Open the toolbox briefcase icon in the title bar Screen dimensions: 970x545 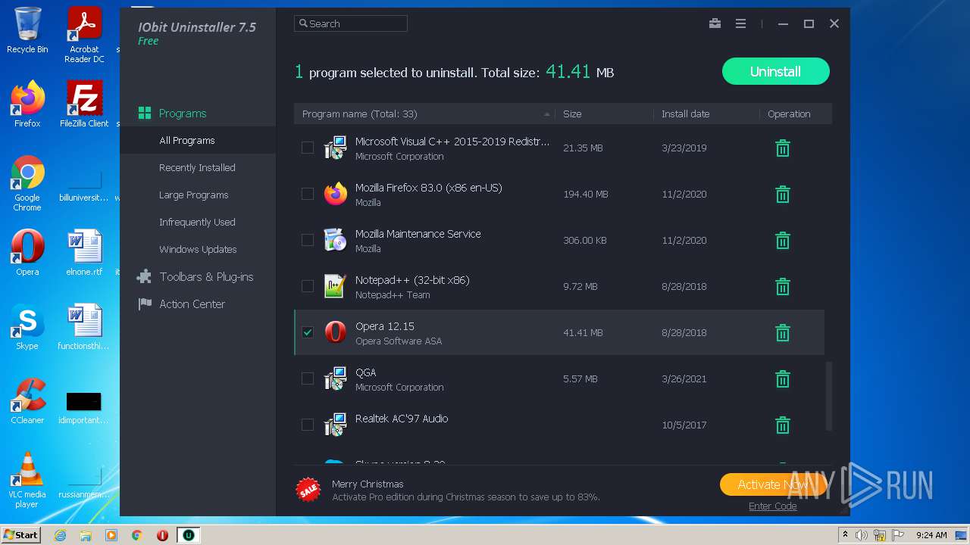point(715,23)
